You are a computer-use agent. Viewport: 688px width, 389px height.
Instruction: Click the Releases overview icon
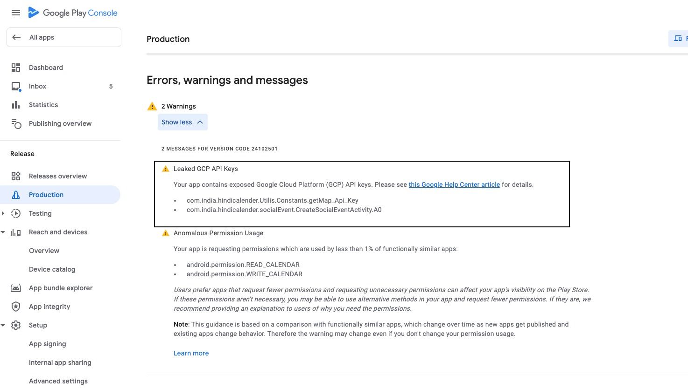point(16,176)
